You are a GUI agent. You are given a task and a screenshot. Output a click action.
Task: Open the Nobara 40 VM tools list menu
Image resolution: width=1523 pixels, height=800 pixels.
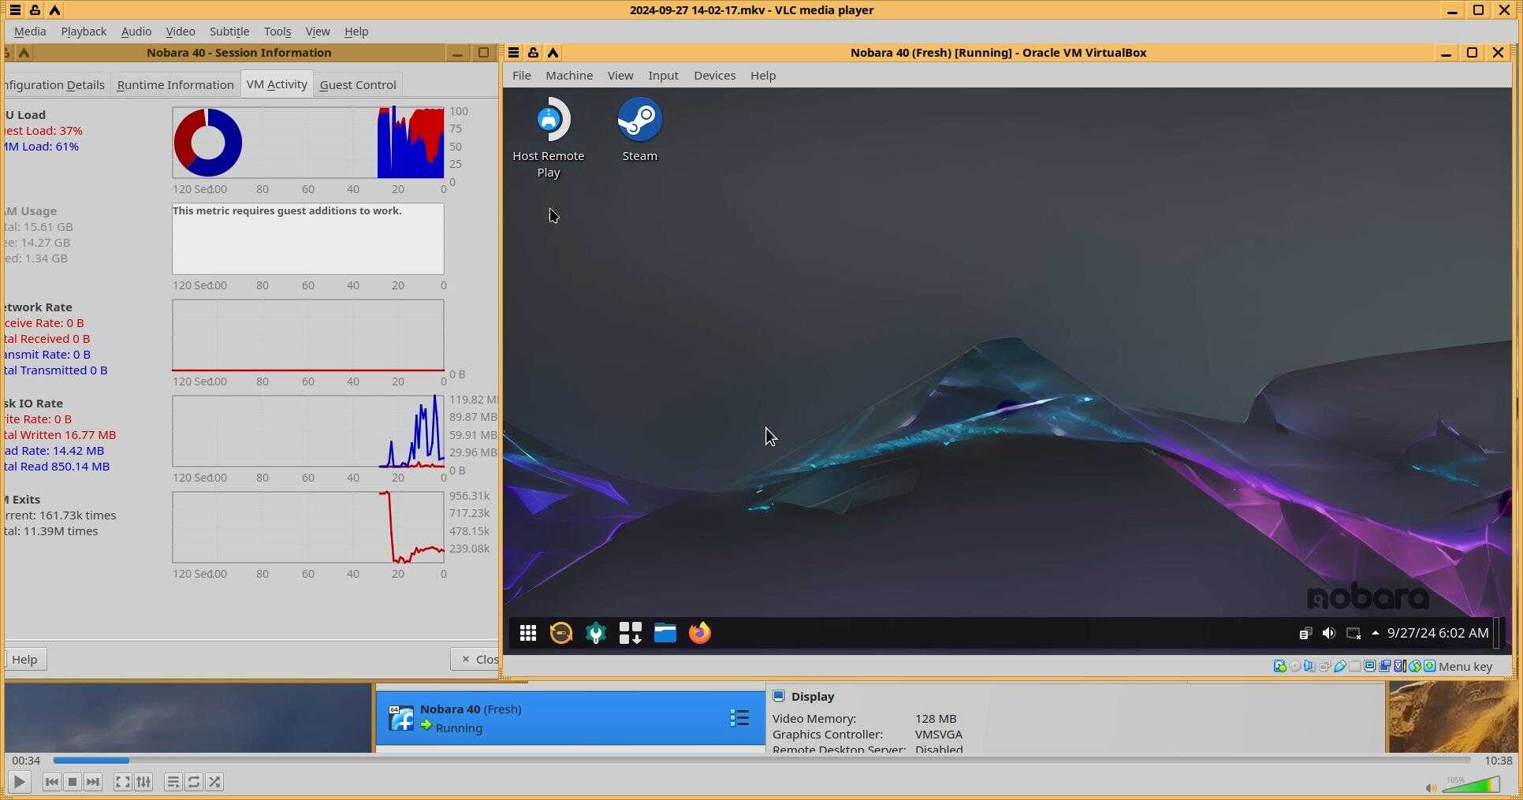(x=739, y=718)
